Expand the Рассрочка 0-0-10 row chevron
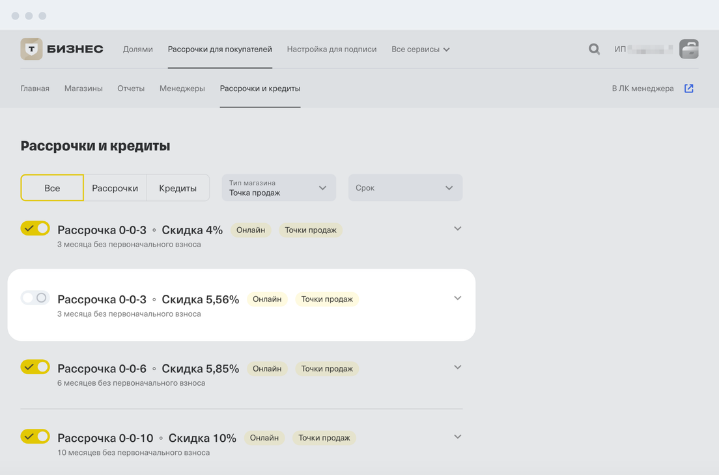This screenshot has width=719, height=475. click(457, 437)
